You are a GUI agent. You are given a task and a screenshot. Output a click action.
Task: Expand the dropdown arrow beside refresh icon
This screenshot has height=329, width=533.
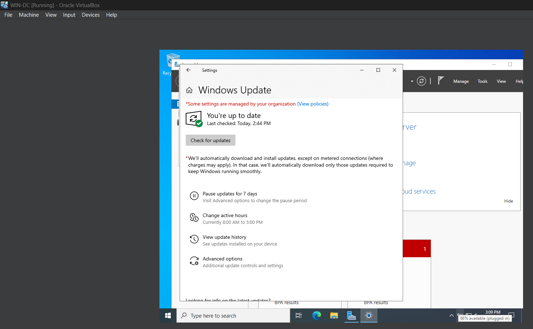(412, 81)
